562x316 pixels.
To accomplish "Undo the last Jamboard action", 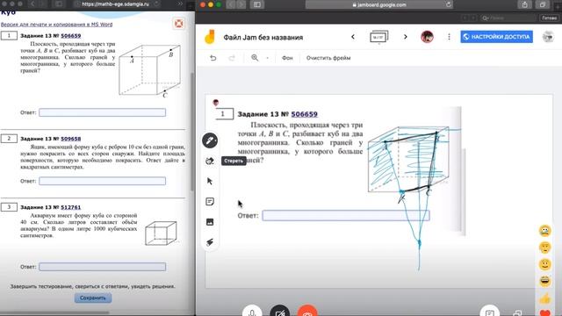I will coord(213,58).
